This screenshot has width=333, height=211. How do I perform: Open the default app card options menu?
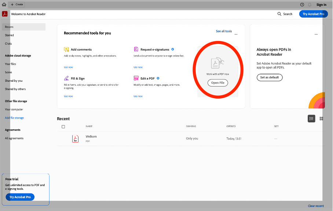pyautogui.click(x=316, y=34)
